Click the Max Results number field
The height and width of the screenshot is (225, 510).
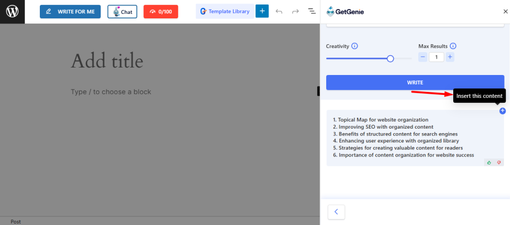tap(436, 57)
